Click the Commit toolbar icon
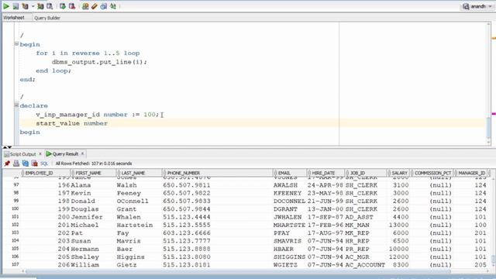 63,6
